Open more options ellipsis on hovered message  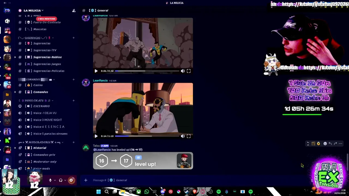341,143
